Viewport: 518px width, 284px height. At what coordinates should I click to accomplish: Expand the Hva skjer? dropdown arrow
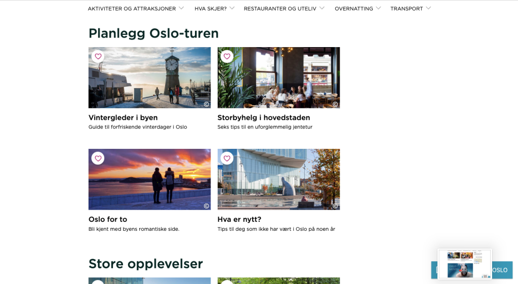[232, 8]
